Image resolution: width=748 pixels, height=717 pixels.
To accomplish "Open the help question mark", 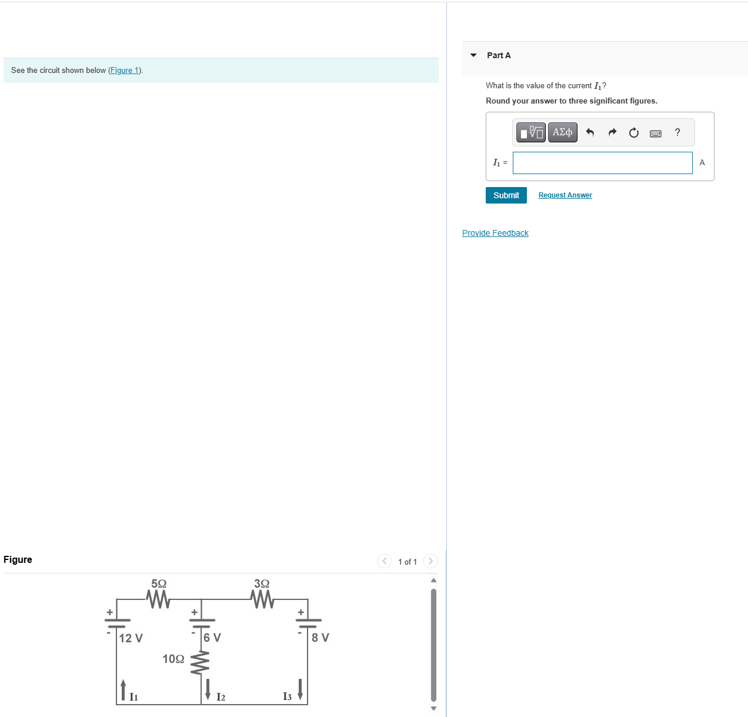I will [677, 132].
